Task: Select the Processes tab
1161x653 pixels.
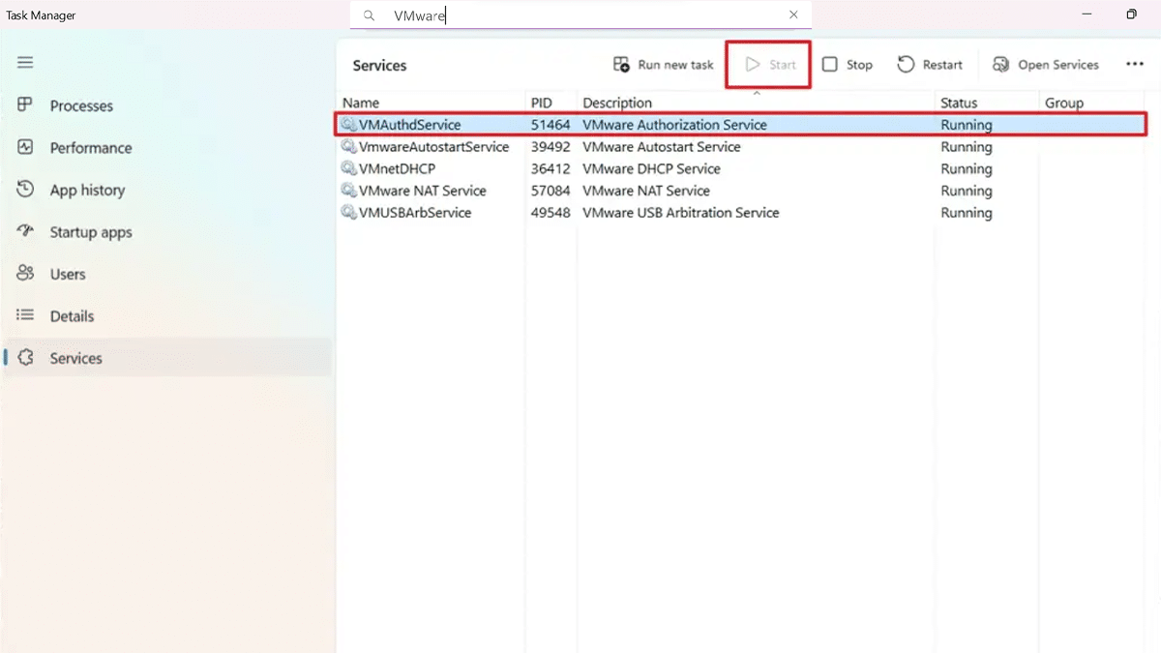Action: (81, 105)
